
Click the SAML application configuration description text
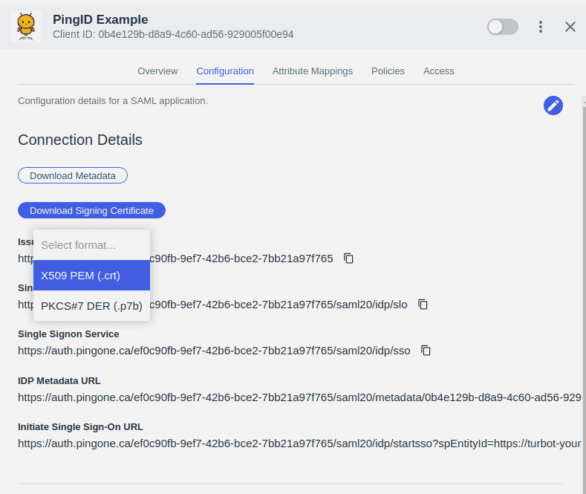pyautogui.click(x=113, y=101)
